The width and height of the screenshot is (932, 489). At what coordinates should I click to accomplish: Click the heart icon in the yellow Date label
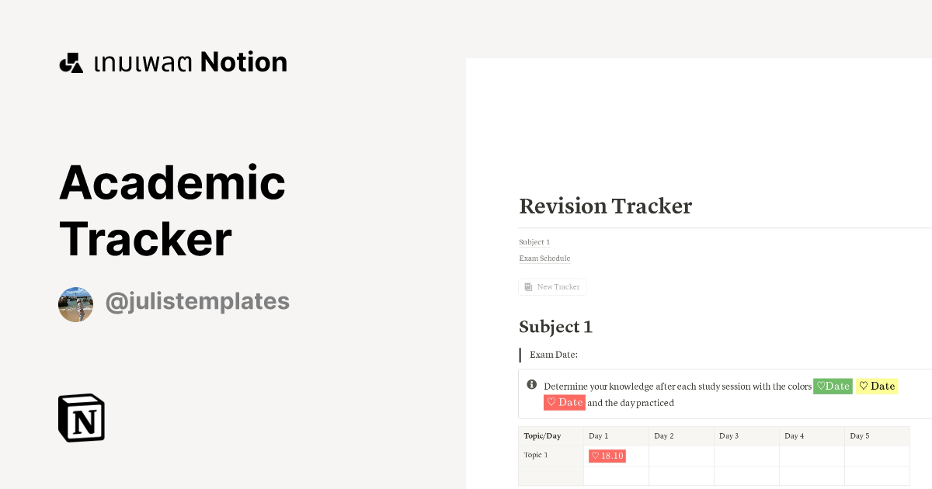tap(864, 386)
